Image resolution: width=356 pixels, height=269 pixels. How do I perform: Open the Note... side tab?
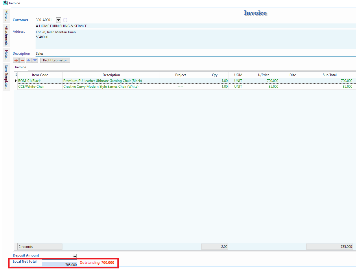click(x=6, y=55)
